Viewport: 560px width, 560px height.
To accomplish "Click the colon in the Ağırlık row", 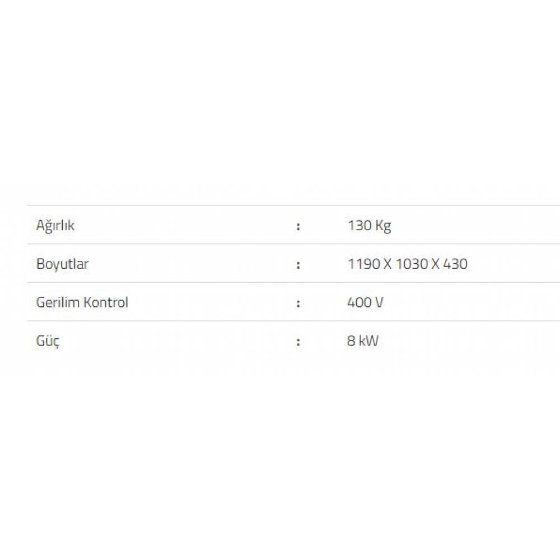I will 298,227.
